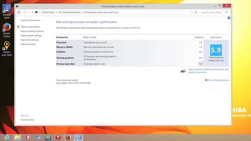
Task: Click All Control Panel Items breadcrumb
Action: (x=69, y=12)
